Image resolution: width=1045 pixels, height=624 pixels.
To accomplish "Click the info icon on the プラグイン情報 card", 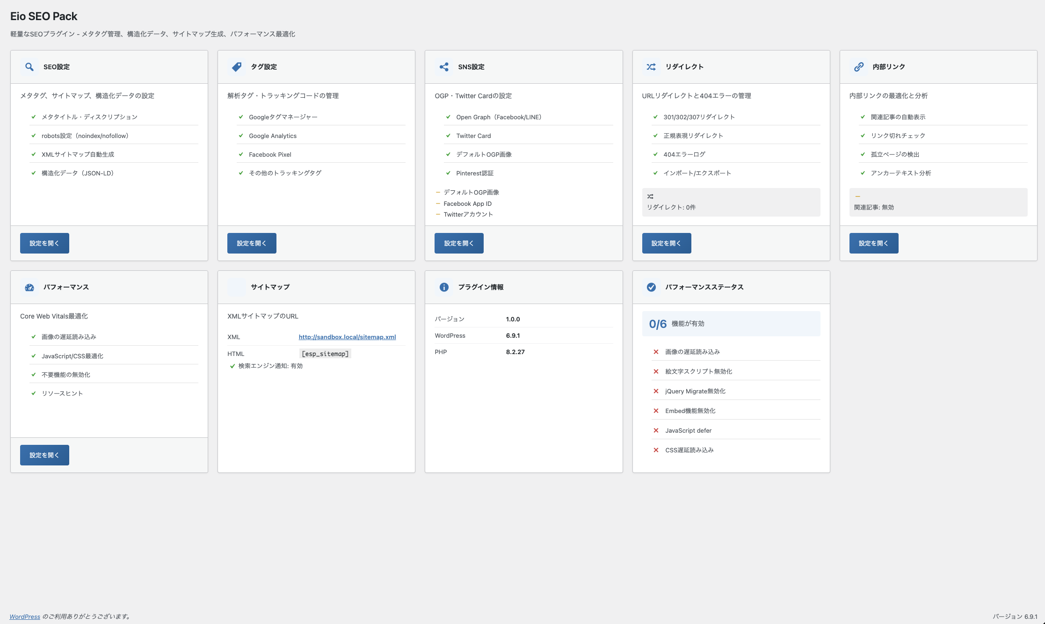I will [x=443, y=287].
